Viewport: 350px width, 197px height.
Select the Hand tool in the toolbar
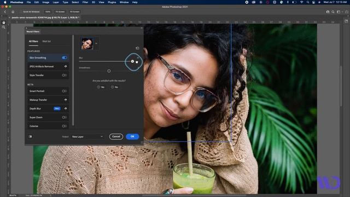4,22
